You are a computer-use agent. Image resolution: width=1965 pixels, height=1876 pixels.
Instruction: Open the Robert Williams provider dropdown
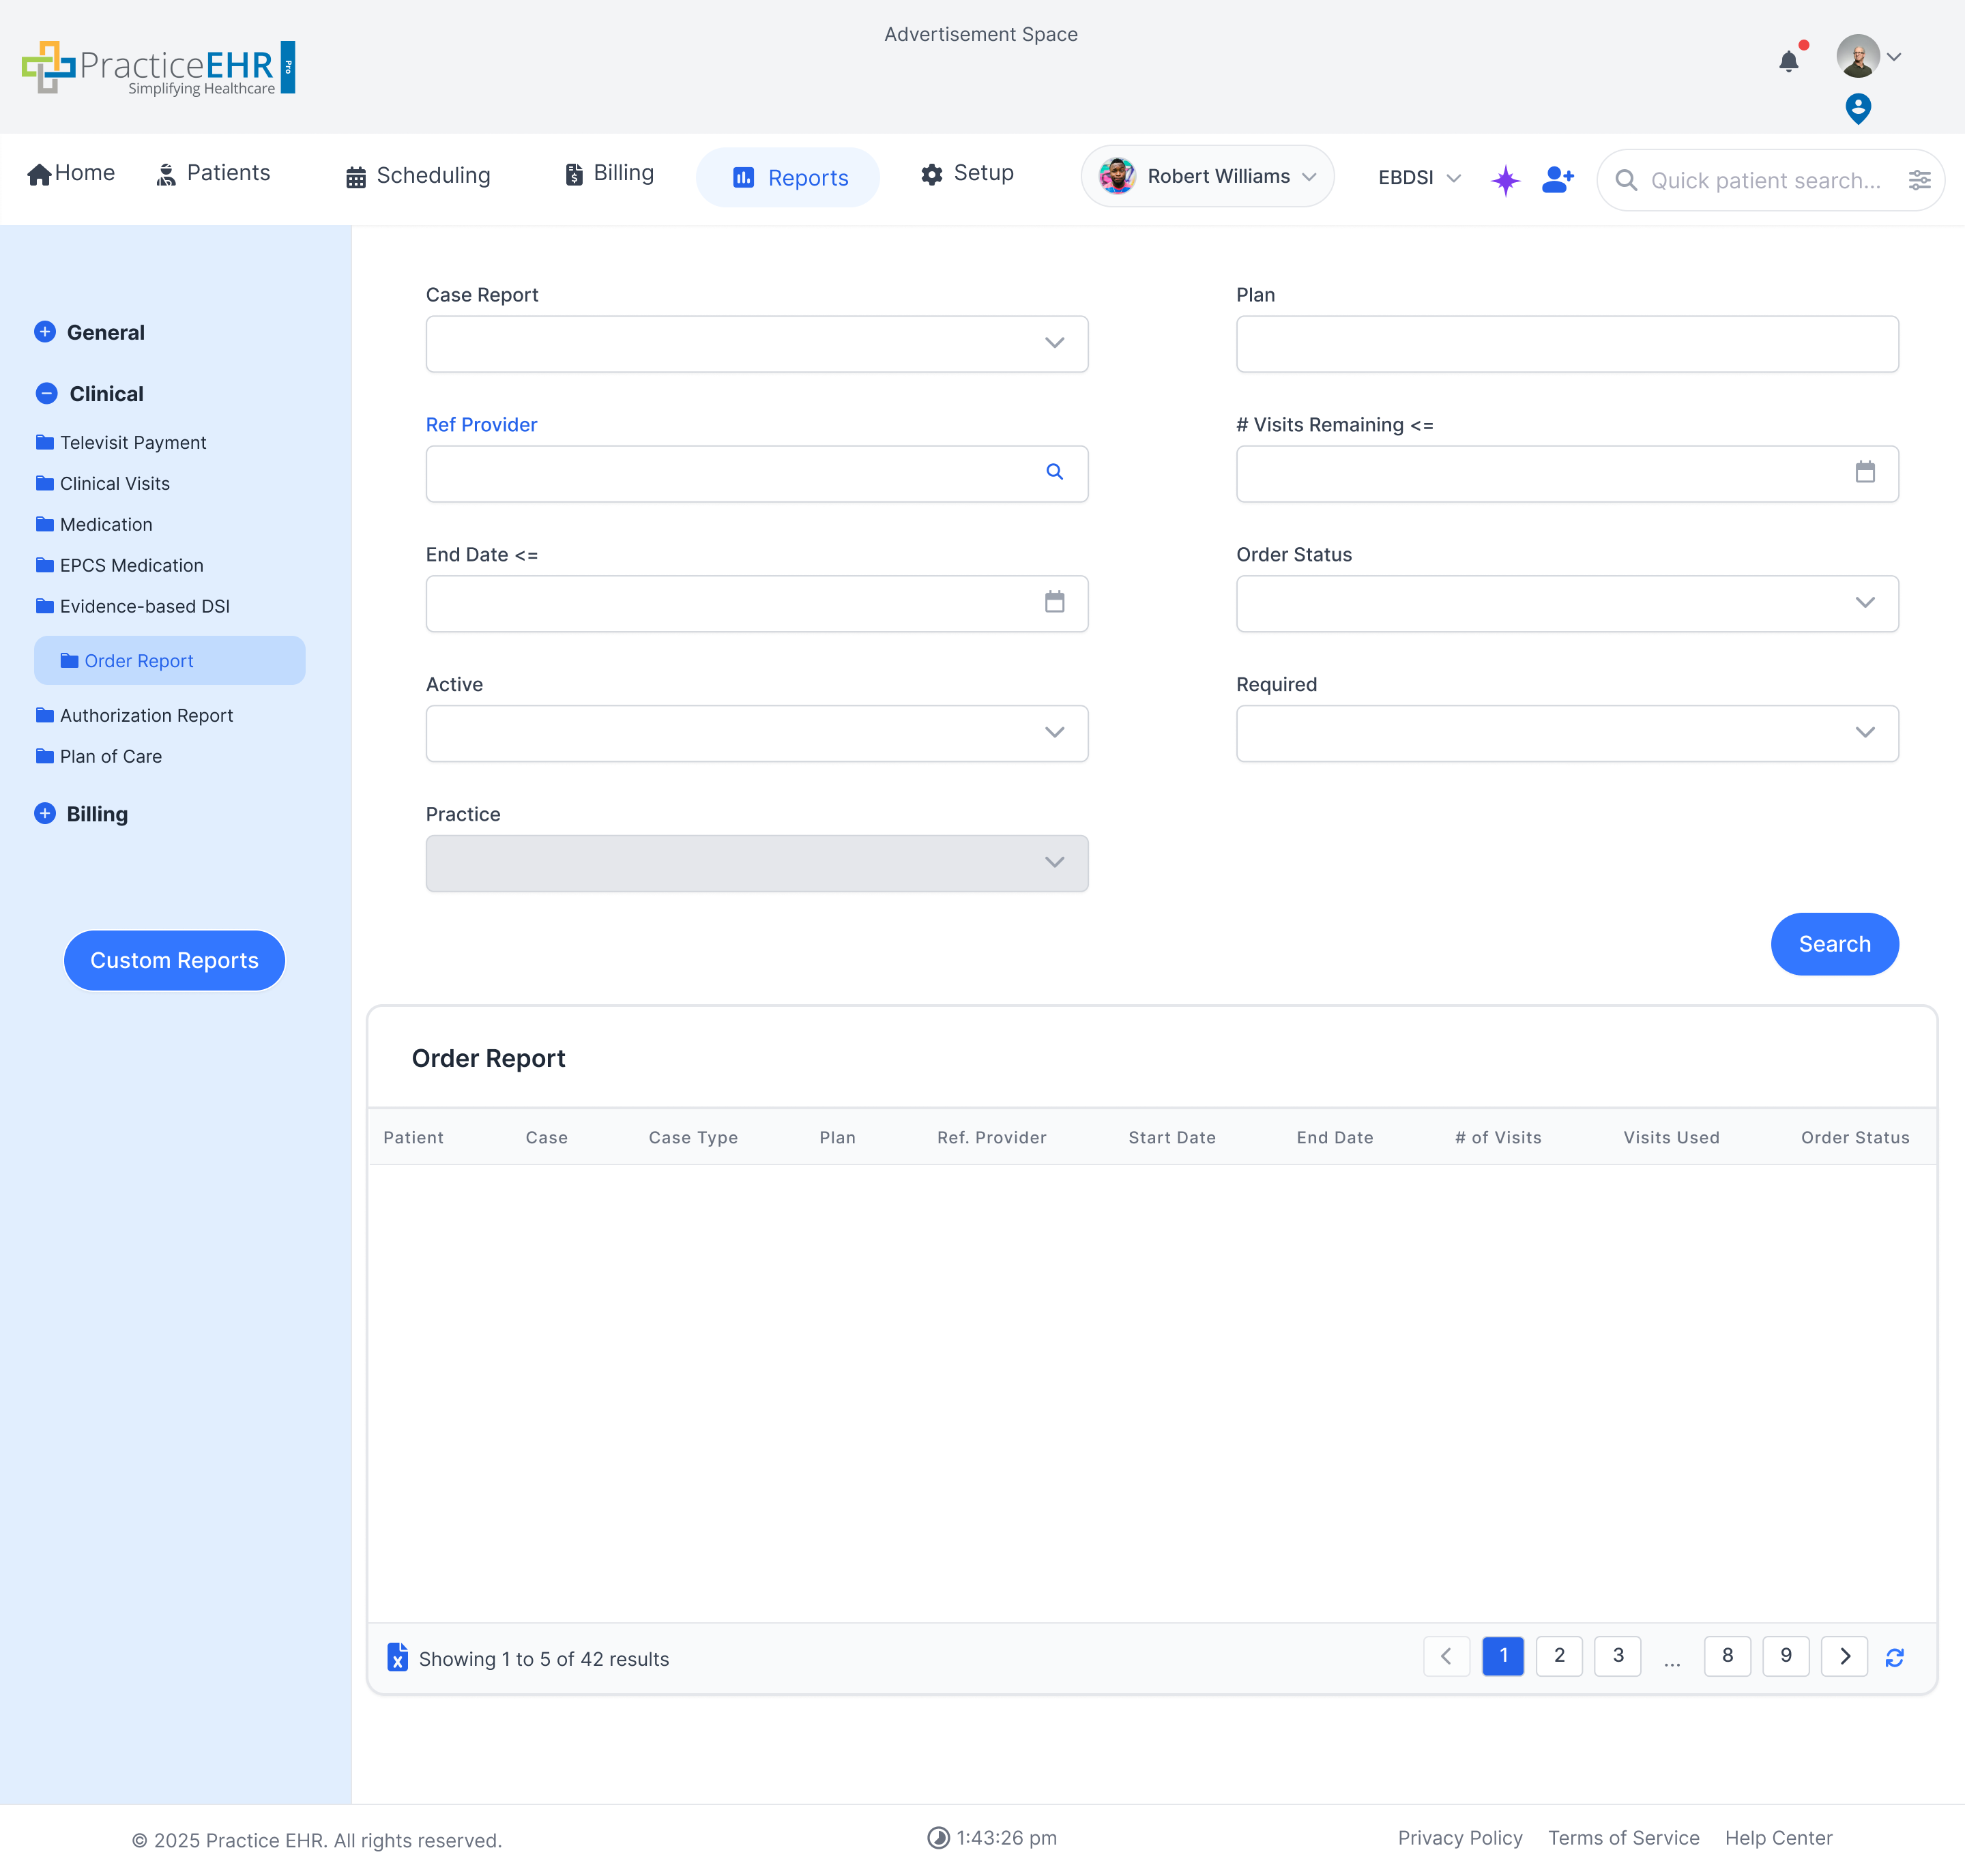[x=1207, y=177]
